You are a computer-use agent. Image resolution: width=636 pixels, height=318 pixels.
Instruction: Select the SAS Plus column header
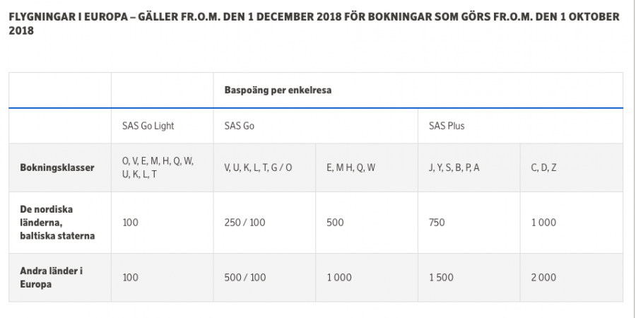[x=447, y=126]
